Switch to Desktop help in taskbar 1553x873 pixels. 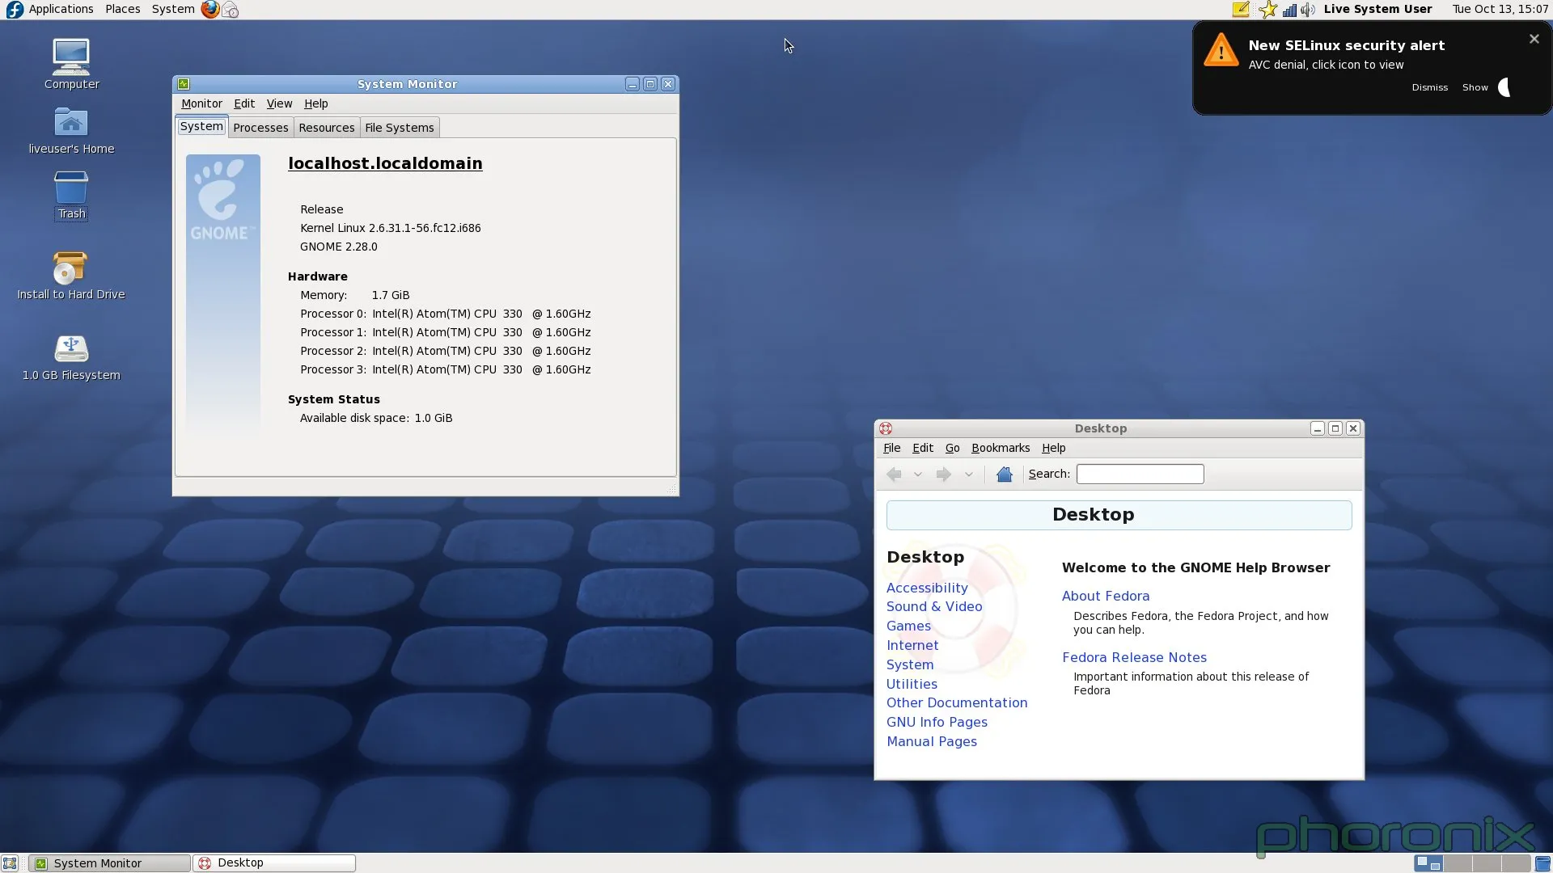tap(274, 863)
